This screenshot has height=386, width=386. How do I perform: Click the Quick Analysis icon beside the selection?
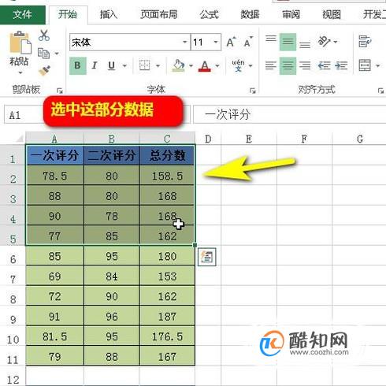pyautogui.click(x=207, y=257)
